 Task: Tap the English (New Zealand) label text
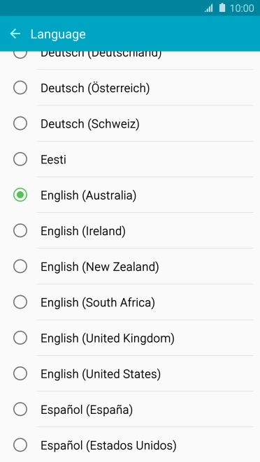100,267
